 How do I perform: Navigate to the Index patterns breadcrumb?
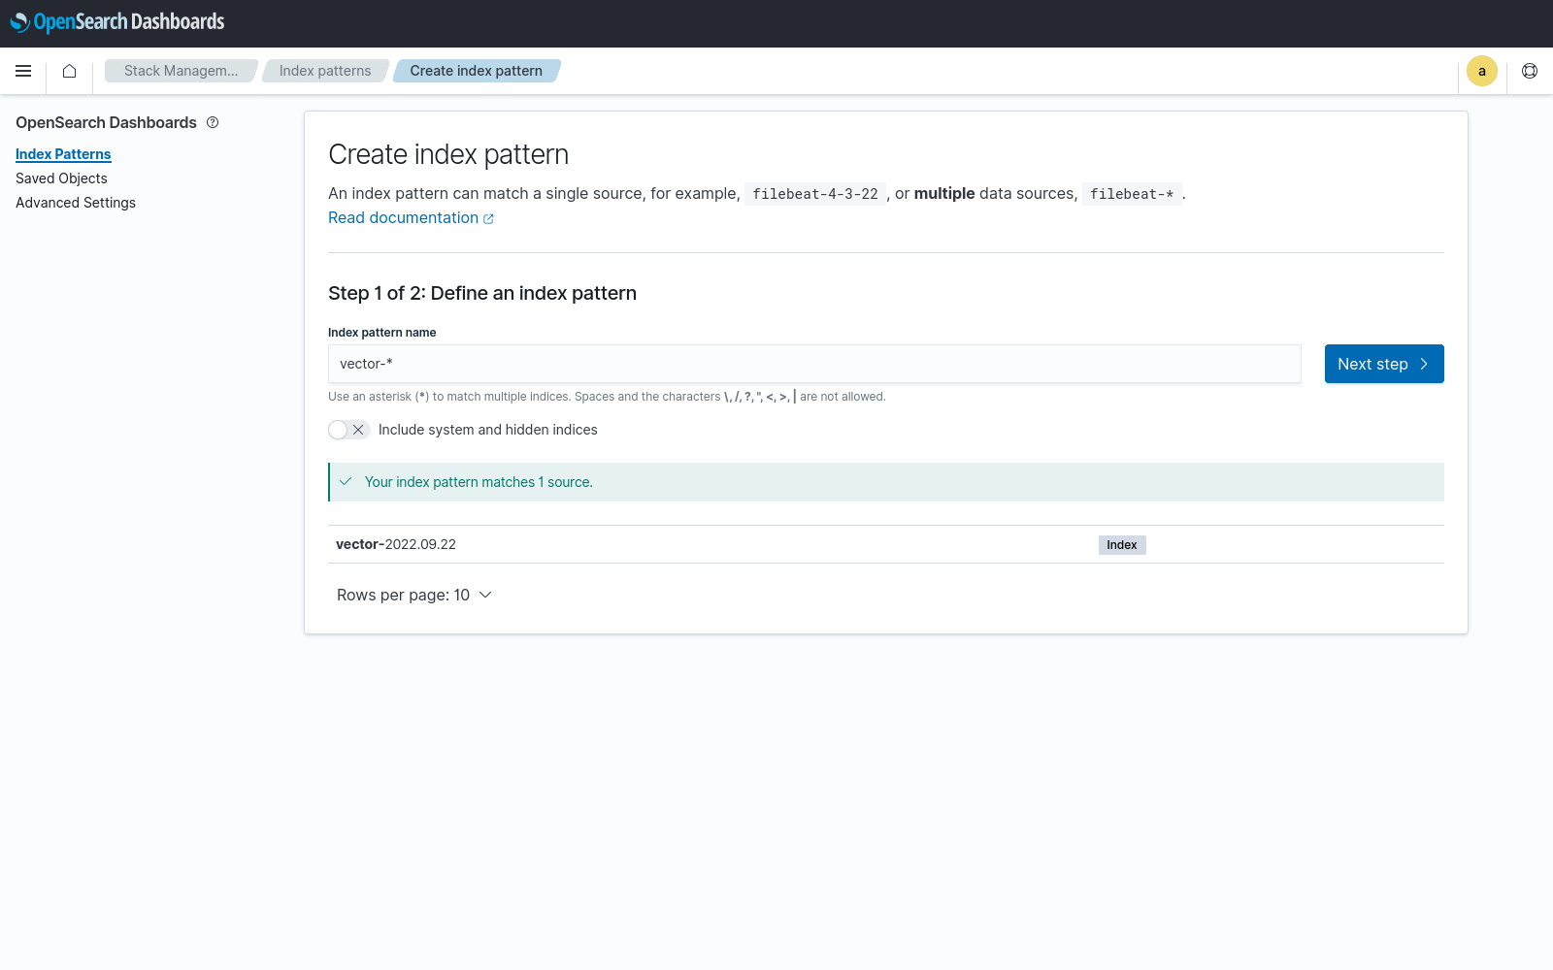pos(324,70)
